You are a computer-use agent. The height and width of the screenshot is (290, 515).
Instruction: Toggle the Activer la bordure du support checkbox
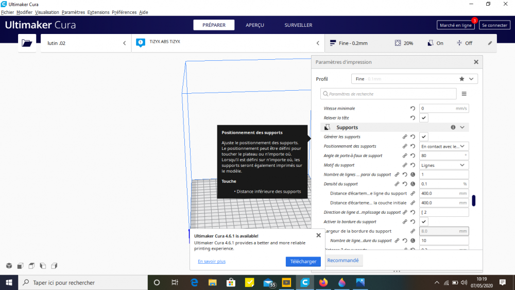(424, 222)
